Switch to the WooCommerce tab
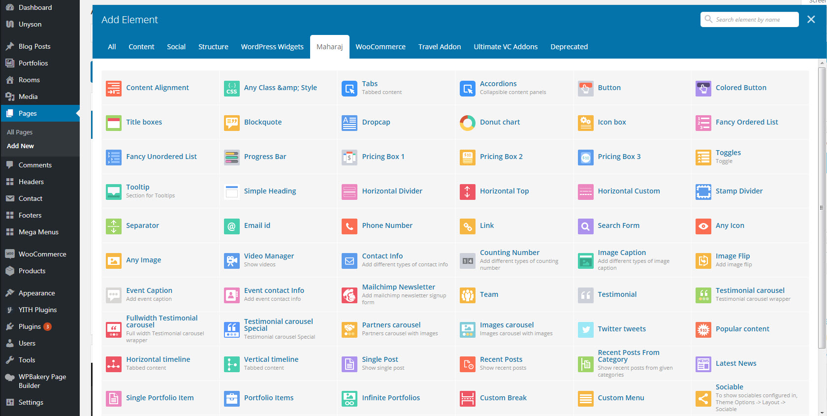 click(380, 47)
